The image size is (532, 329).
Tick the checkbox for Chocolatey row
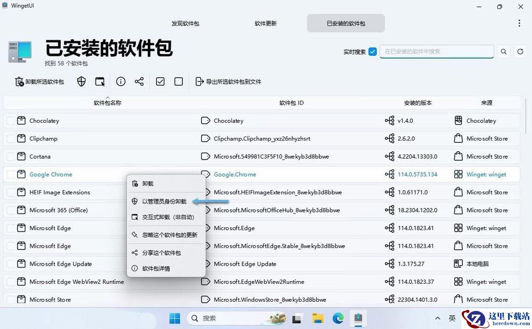click(11, 120)
